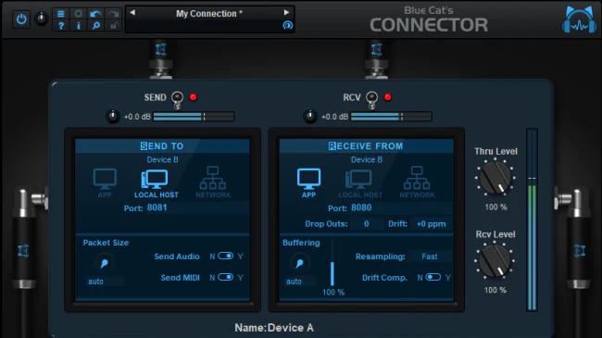This screenshot has width=602, height=338.
Task: Click the status monitor icon in preset display
Action: coord(287,25)
